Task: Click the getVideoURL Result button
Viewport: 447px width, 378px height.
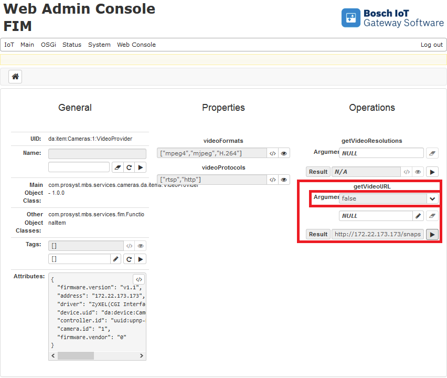Action: [318, 234]
